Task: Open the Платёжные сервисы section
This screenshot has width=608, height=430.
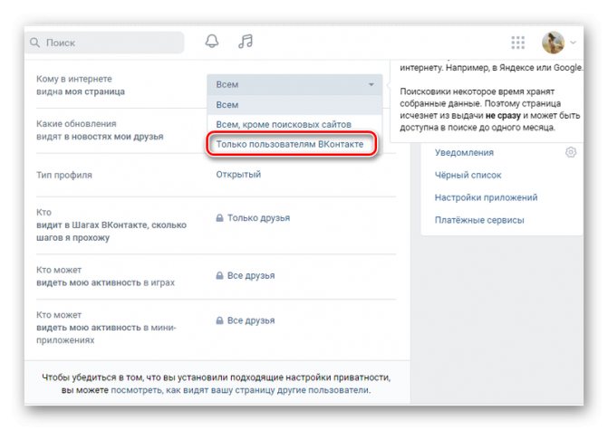Action: coord(479,220)
